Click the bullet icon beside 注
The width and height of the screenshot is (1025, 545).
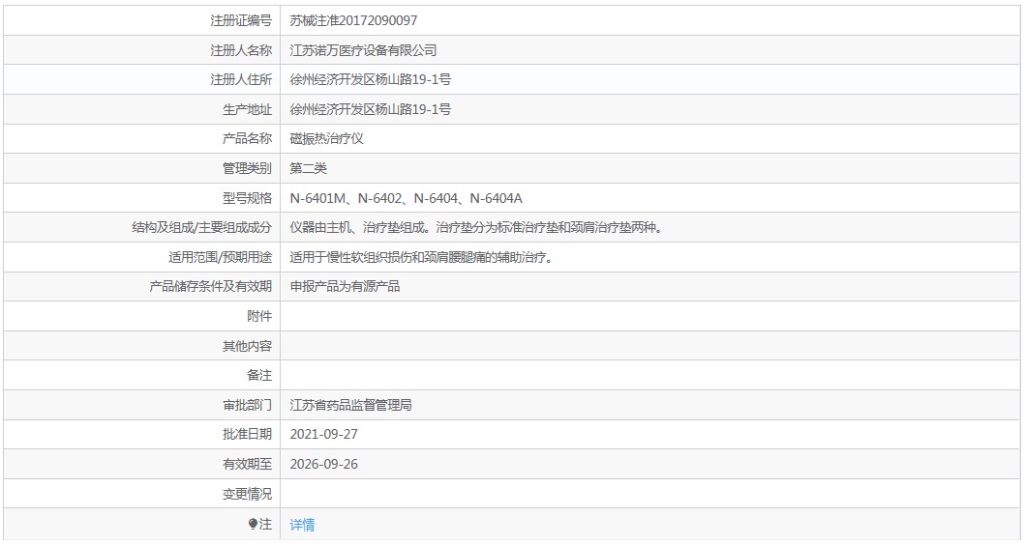click(253, 524)
